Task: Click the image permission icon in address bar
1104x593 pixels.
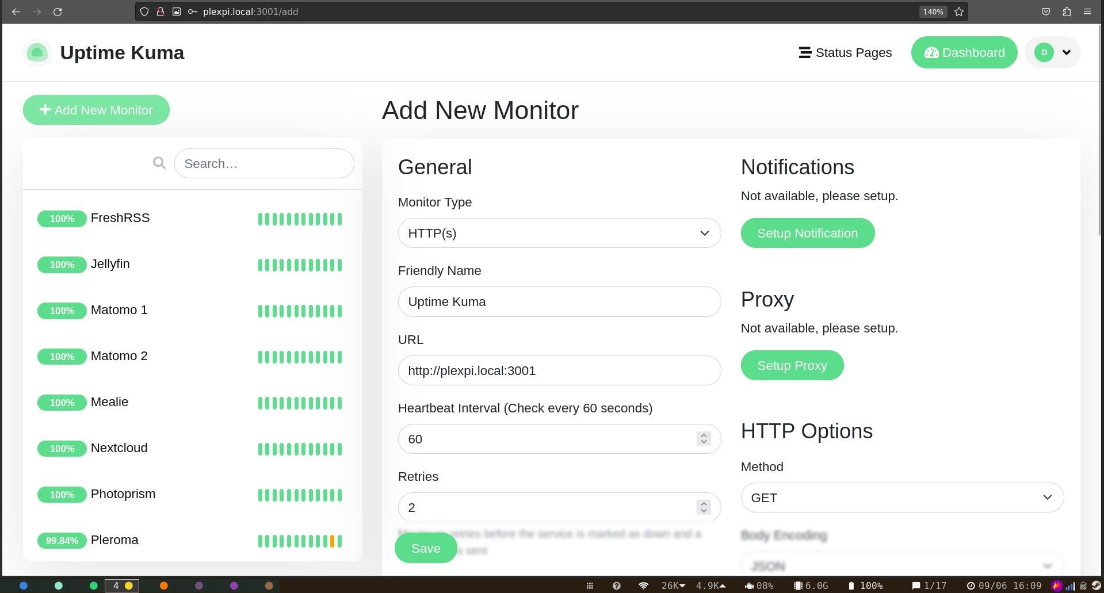Action: pos(177,12)
